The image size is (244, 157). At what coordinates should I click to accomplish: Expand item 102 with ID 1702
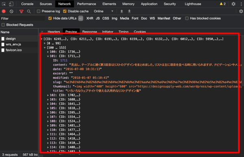[x=48, y=95]
